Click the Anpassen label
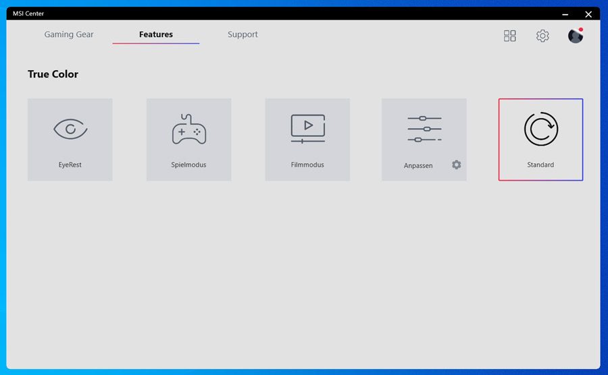This screenshot has width=608, height=375. tap(418, 166)
